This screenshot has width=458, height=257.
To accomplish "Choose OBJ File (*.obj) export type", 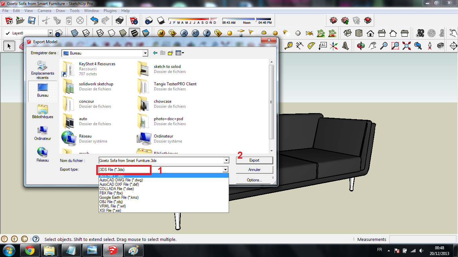I will [x=111, y=202].
